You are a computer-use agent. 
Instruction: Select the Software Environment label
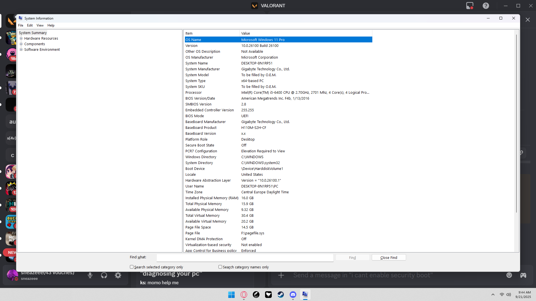(42, 50)
